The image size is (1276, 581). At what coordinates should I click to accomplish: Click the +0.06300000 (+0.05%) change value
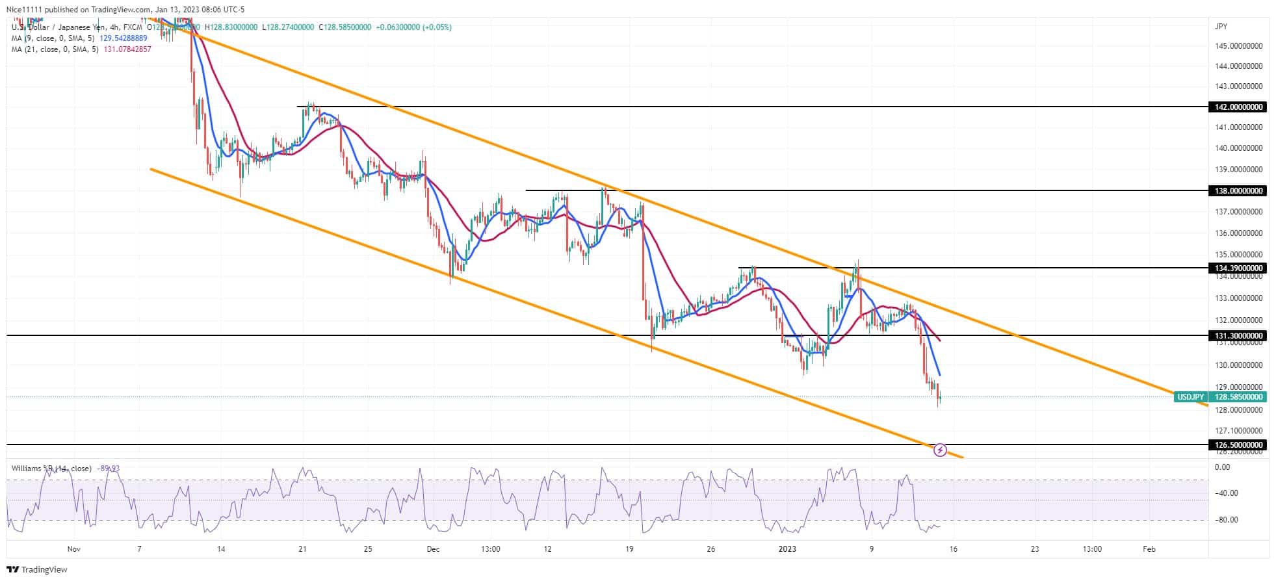(413, 27)
